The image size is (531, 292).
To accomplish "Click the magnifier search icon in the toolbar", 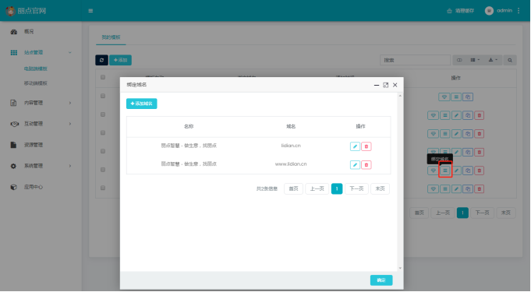I will [510, 60].
